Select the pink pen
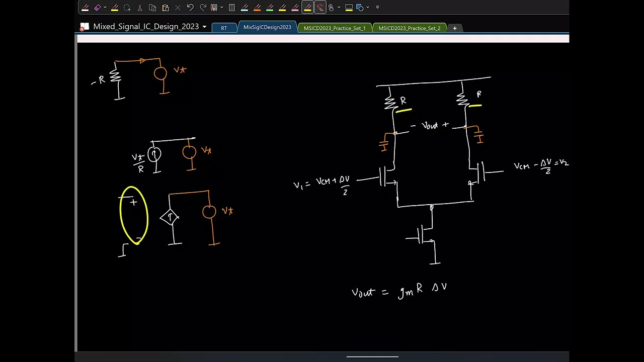Viewport: 644px width, 362px height. [x=295, y=8]
